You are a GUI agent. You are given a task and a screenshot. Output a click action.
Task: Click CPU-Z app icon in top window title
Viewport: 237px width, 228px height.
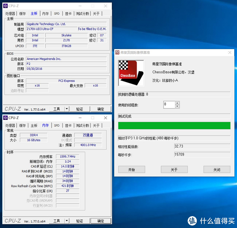[x=6, y=6]
